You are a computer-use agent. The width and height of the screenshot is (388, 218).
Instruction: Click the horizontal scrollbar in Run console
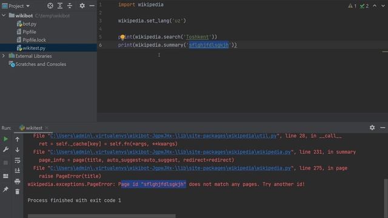pyautogui.click(x=102, y=216)
